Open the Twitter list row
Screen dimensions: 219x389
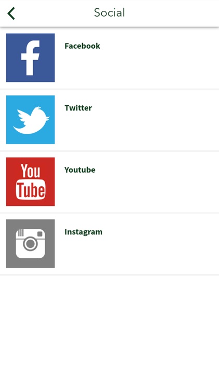coord(109,120)
